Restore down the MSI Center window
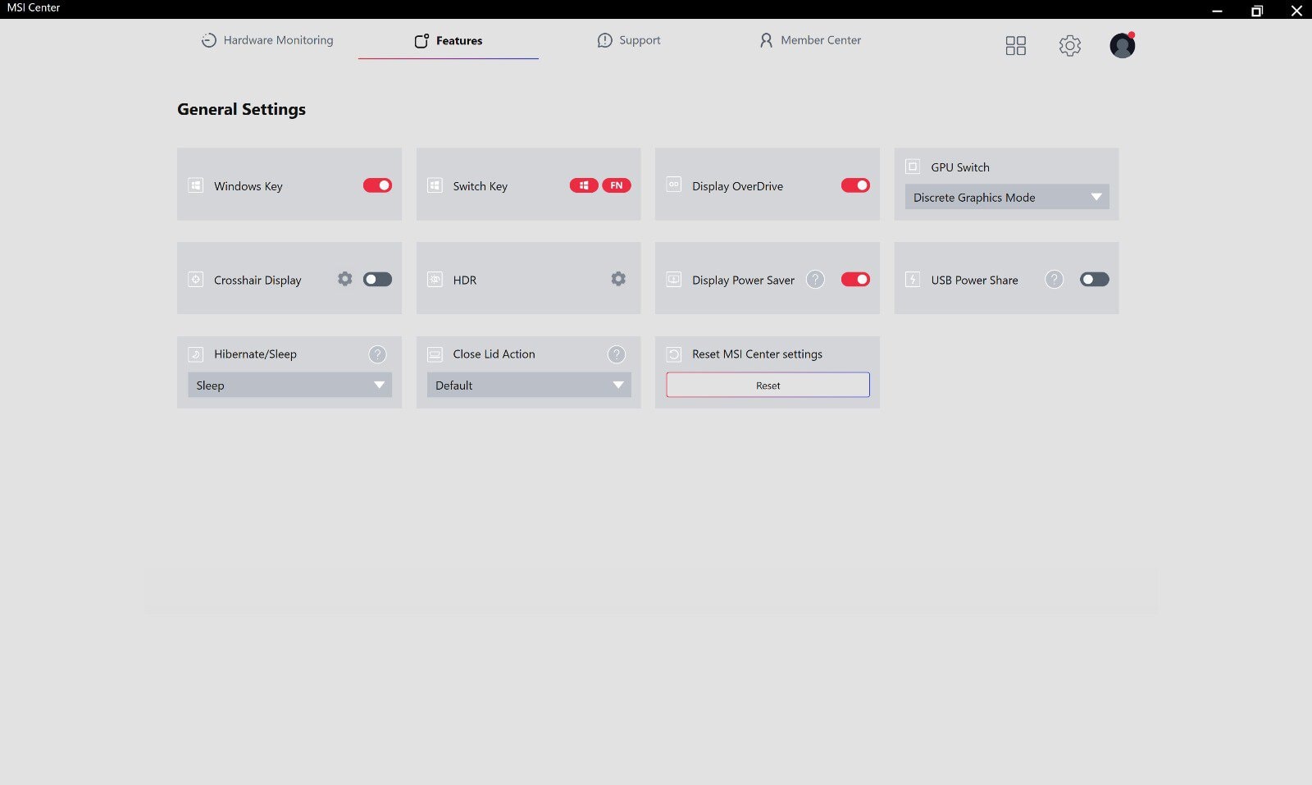 (x=1256, y=11)
